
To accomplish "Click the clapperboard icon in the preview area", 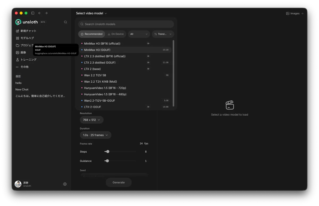I will point(230,105).
